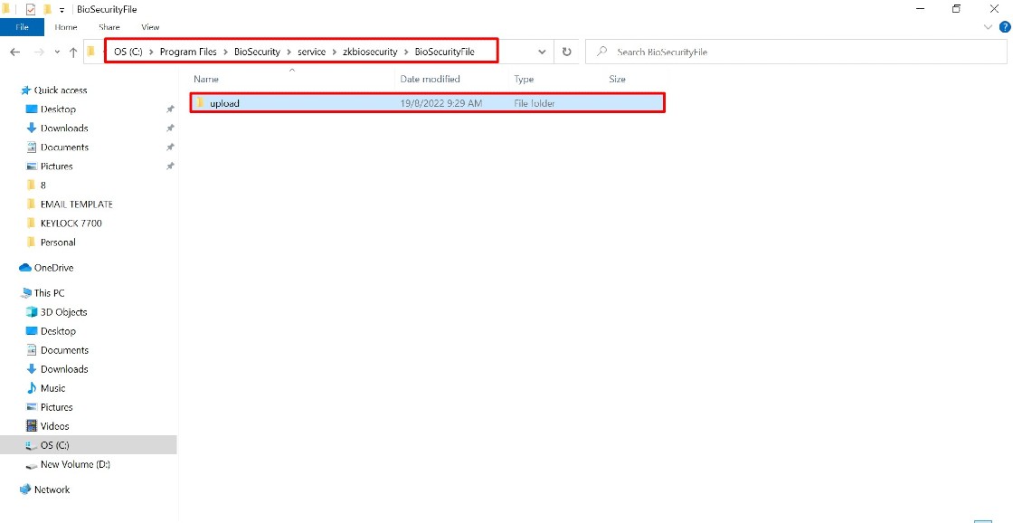Screen dimensions: 1013x523
Task: Click the pin icon beside Quick access Downloads
Action: click(x=170, y=128)
